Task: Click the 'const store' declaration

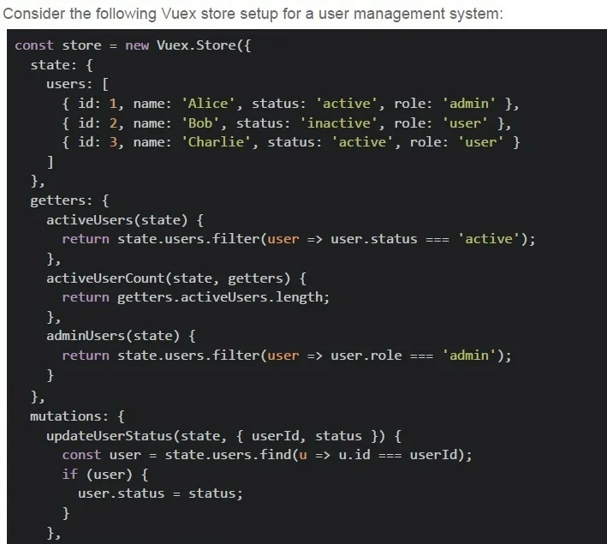Action: click(x=58, y=45)
